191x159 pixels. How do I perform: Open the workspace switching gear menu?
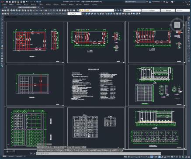coord(172,157)
